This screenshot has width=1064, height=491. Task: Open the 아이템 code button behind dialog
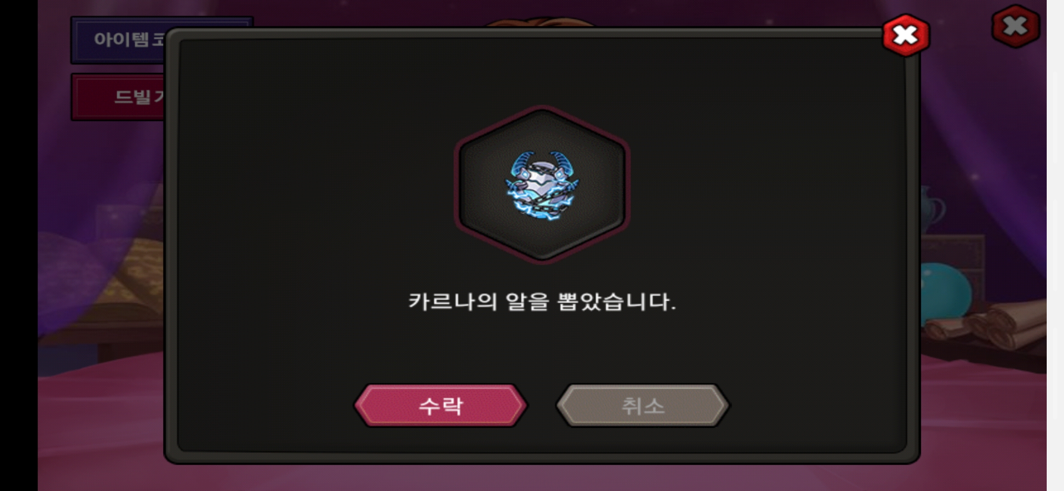119,40
